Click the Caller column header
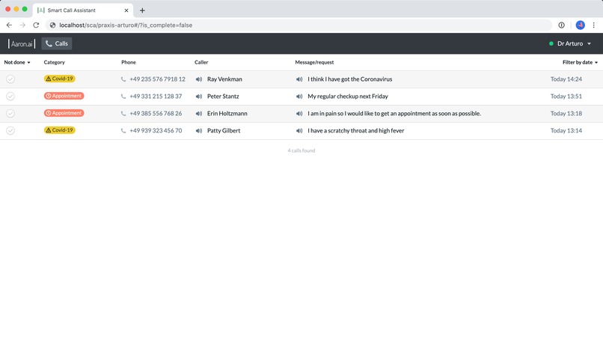 201,62
